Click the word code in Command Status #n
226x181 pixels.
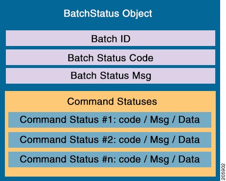130,159
